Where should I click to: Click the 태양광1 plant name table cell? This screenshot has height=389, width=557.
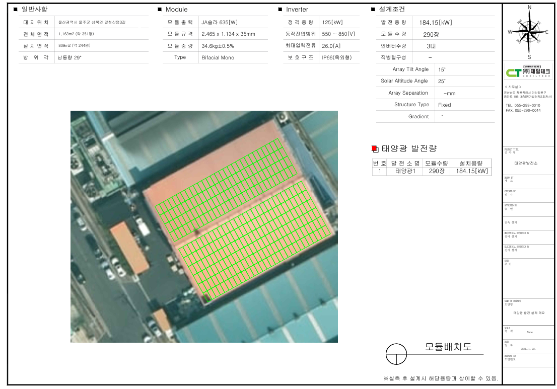pyautogui.click(x=405, y=171)
